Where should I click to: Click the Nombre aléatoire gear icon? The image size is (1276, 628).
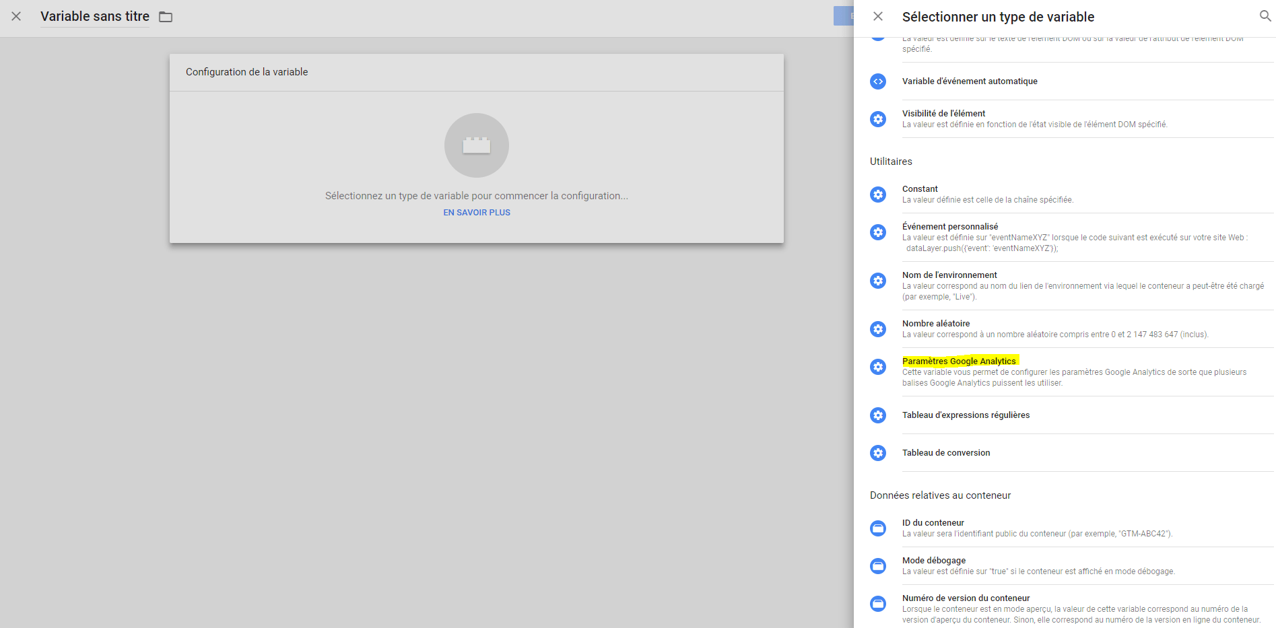877,328
